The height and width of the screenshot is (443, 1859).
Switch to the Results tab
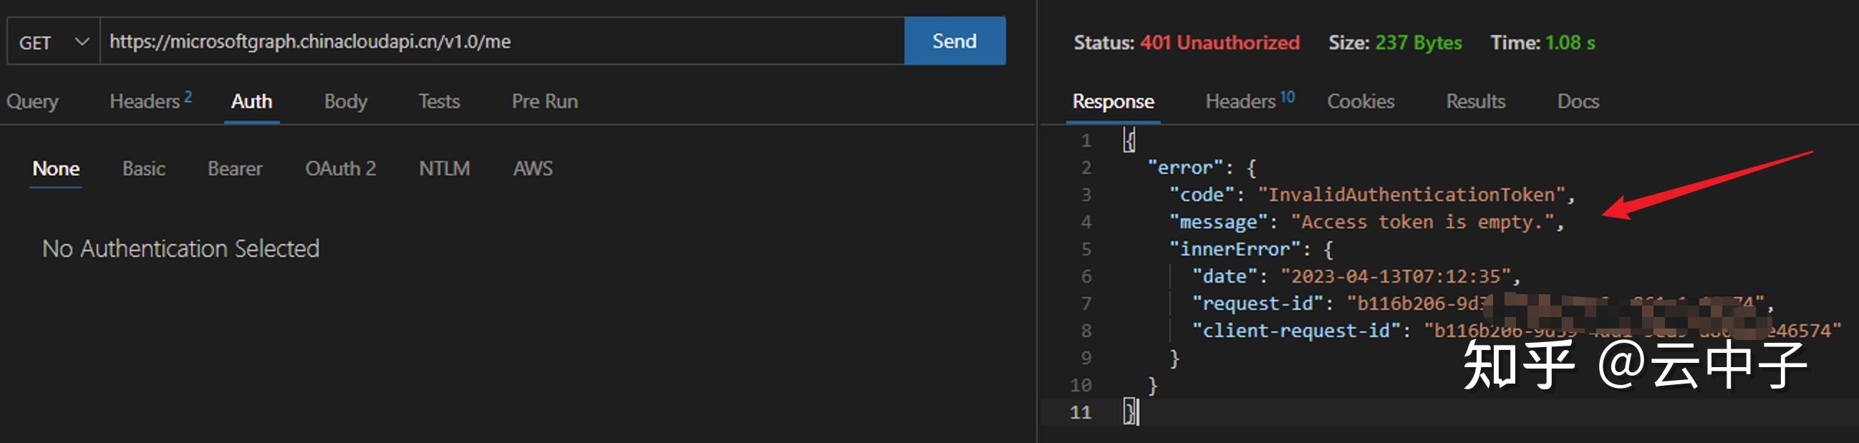click(x=1475, y=102)
